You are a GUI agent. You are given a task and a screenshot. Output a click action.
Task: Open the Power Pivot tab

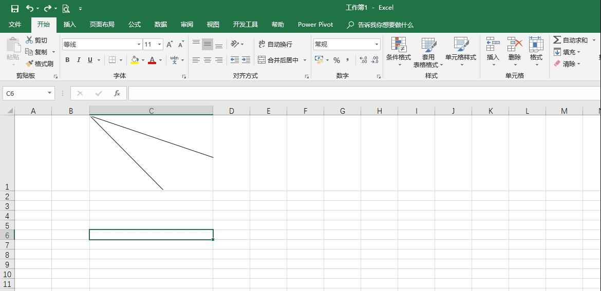pyautogui.click(x=315, y=25)
